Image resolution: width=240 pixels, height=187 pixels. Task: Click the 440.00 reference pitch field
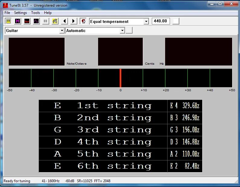point(161,21)
